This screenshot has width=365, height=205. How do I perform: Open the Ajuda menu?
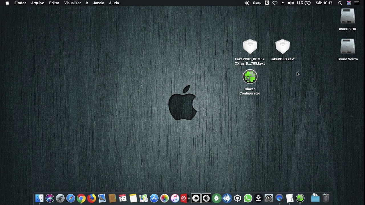pyautogui.click(x=114, y=3)
